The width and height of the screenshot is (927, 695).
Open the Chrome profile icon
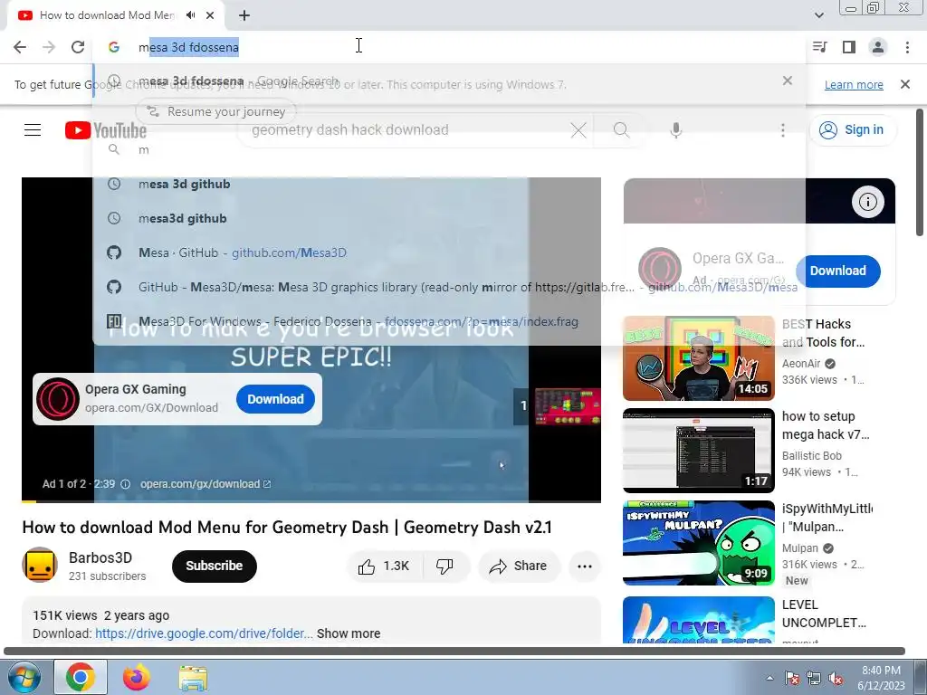(878, 47)
